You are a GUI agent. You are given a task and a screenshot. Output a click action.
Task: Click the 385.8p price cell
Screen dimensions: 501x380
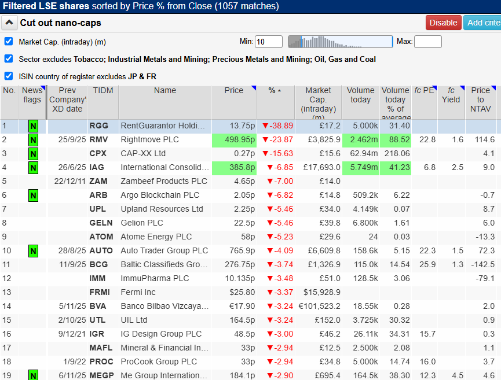pos(234,168)
